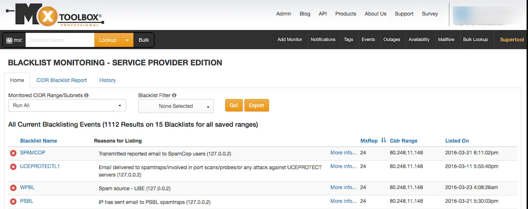
Task: Click the MxRep sort order icon
Action: (384, 140)
